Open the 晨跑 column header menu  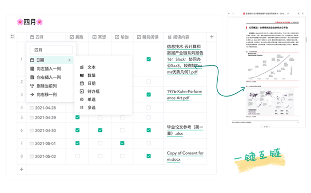77,37
